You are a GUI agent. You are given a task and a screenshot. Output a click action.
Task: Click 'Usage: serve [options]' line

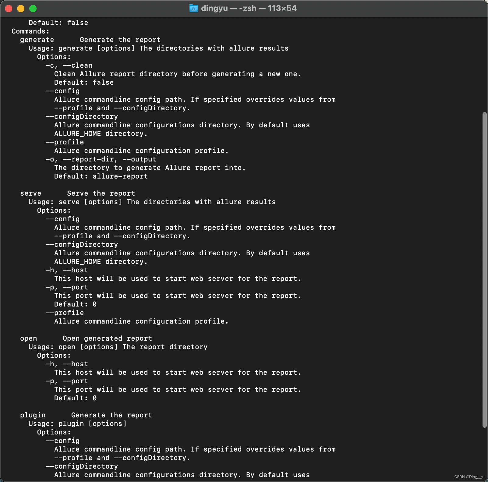152,202
